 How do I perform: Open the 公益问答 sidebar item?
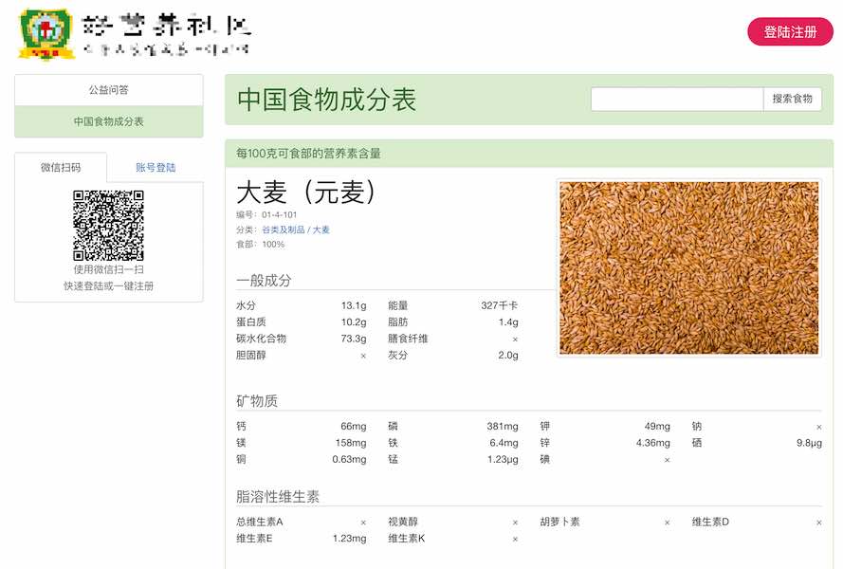click(x=109, y=90)
